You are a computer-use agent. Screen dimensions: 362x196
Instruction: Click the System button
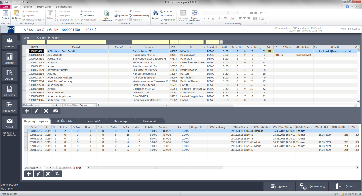coord(279,186)
